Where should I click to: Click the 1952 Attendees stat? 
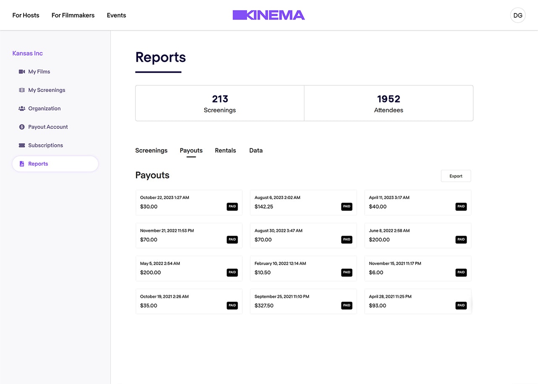pyautogui.click(x=389, y=103)
